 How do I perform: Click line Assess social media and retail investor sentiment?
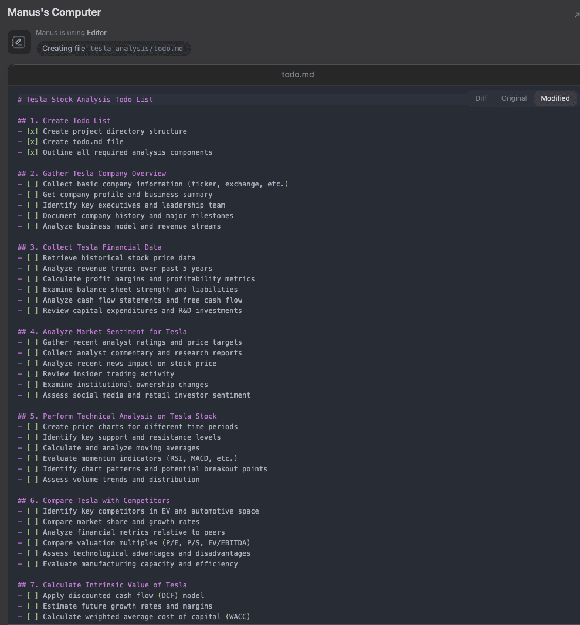(147, 395)
